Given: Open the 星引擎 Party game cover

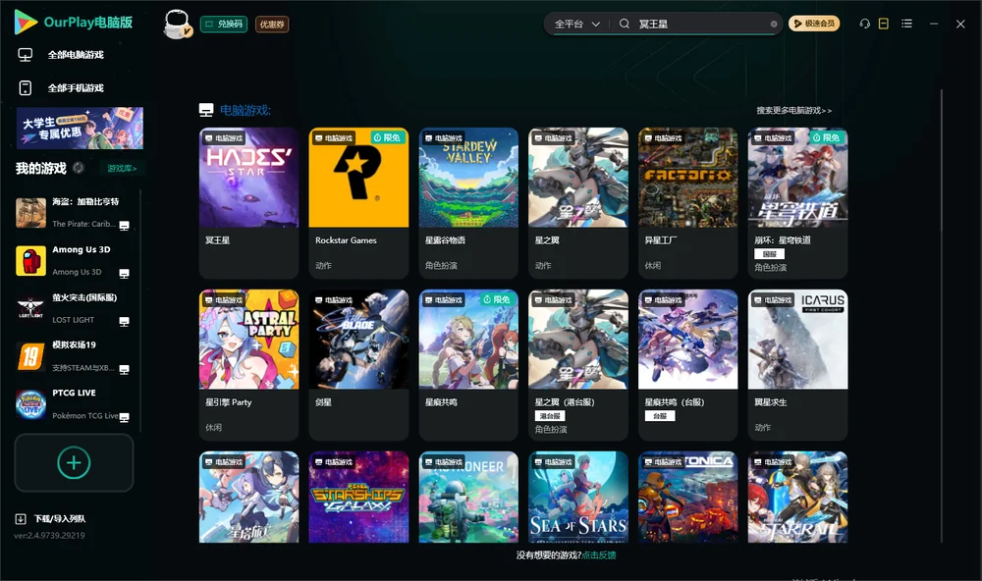Looking at the screenshot, I should pyautogui.click(x=249, y=340).
